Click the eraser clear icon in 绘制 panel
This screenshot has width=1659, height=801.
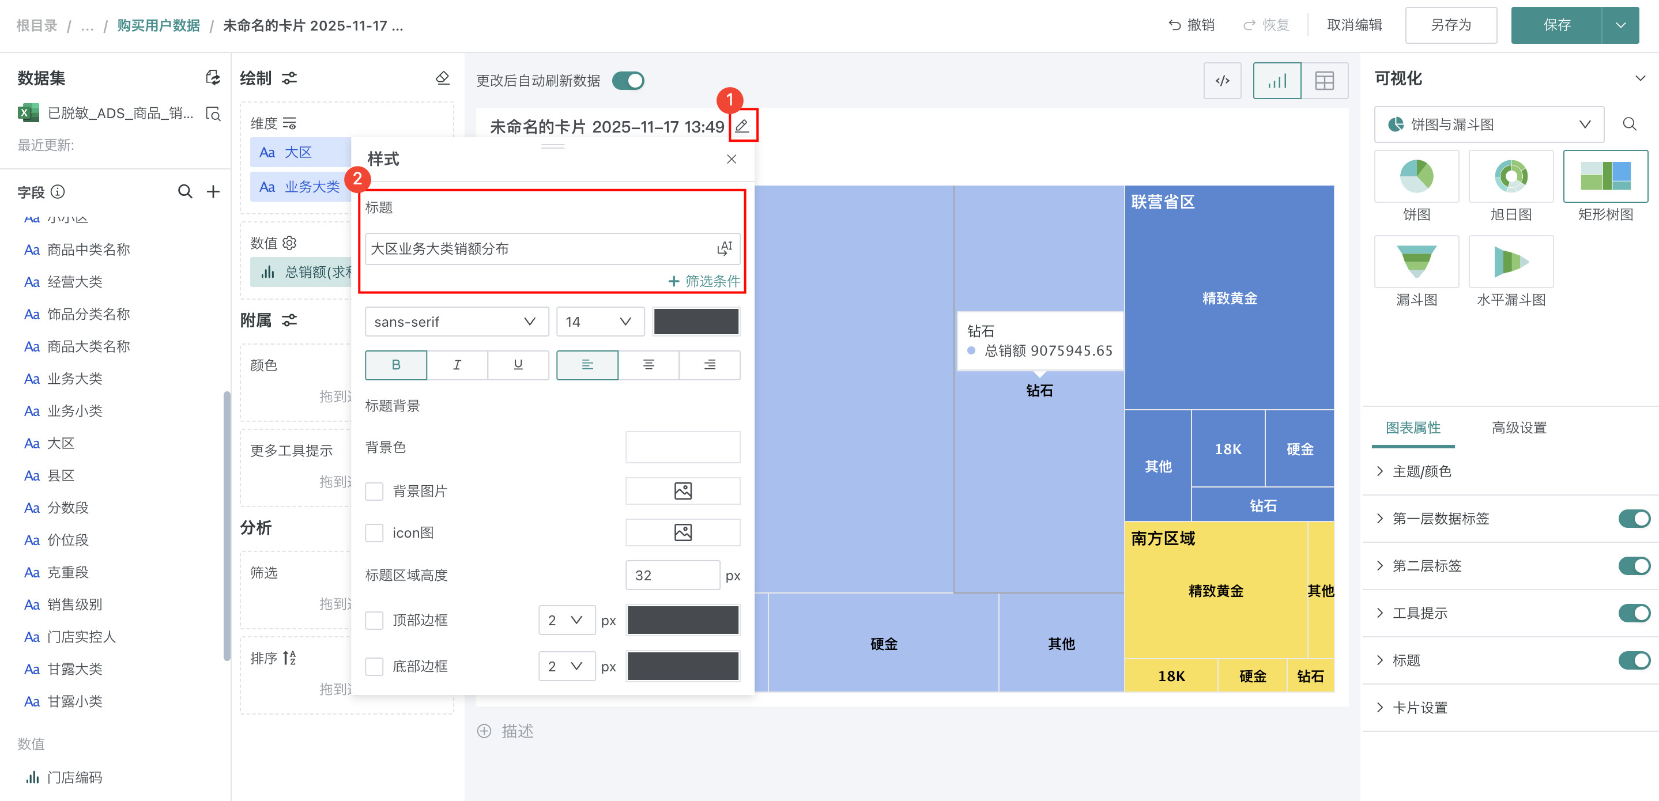(x=443, y=78)
